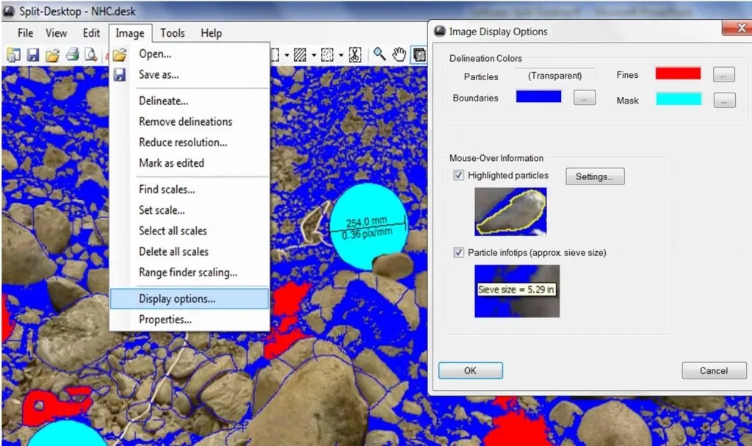
Task: Toggle the Highlighted particles checkbox
Action: (x=458, y=175)
